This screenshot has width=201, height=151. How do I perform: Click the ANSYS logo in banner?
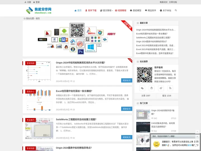(x=42, y=39)
